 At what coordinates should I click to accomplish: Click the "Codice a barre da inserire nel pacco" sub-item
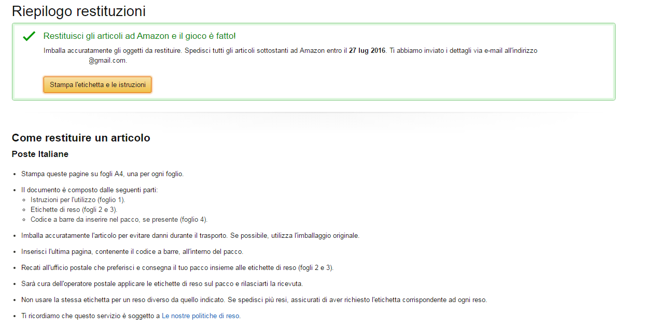pos(119,219)
